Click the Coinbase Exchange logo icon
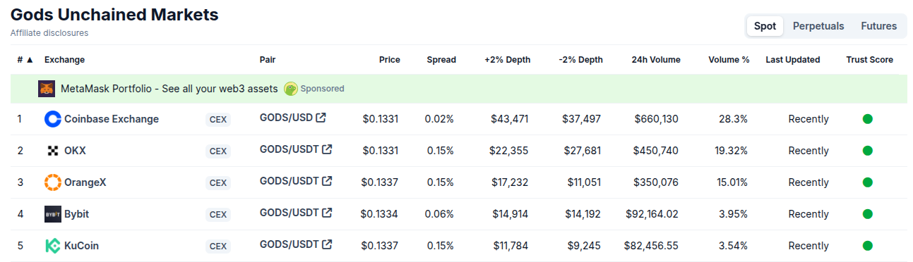 (53, 119)
